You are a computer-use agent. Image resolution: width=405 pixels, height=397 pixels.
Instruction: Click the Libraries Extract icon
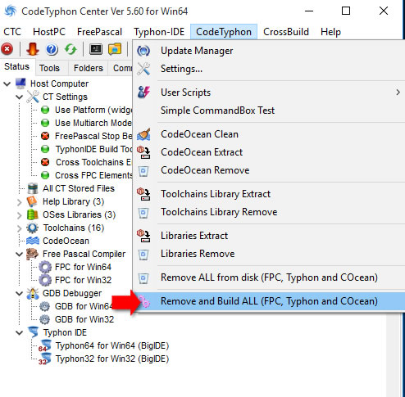coord(143,236)
